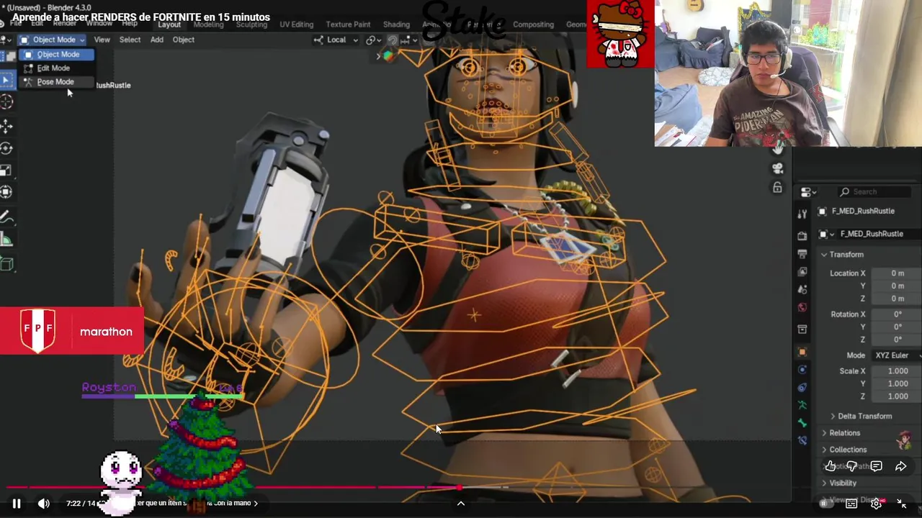Switch to the Shading workspace tab

[396, 24]
